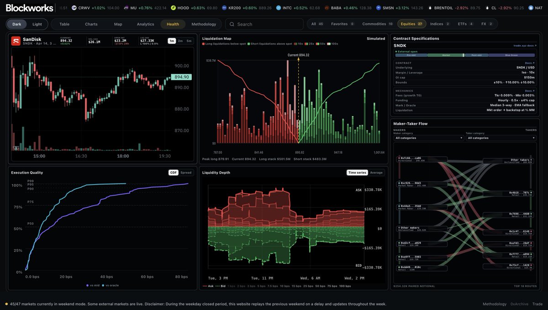
Task: Set chart interval to 5m
Action: 189,41
